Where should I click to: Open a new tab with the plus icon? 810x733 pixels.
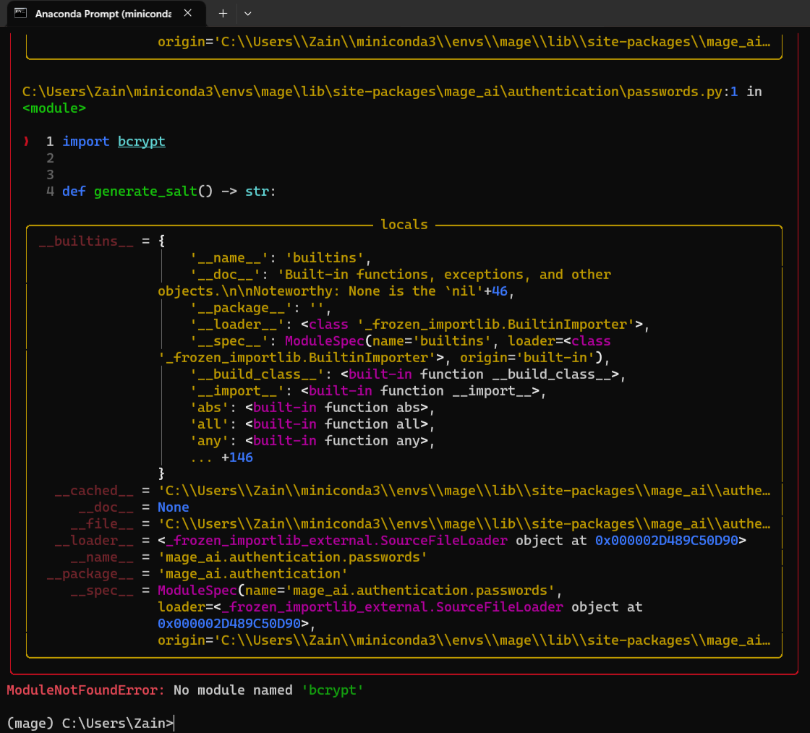pyautogui.click(x=223, y=13)
